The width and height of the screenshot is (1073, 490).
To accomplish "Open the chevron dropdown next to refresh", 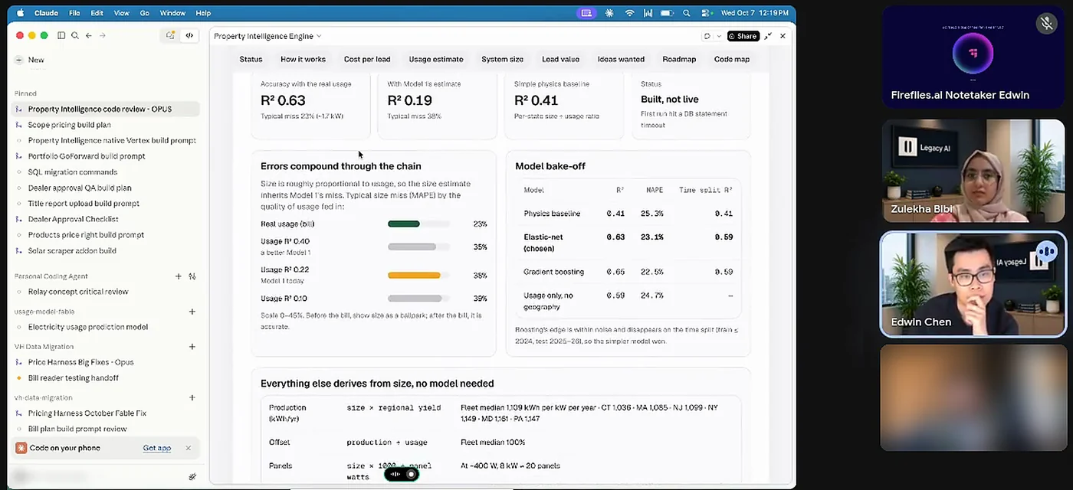I will point(717,36).
